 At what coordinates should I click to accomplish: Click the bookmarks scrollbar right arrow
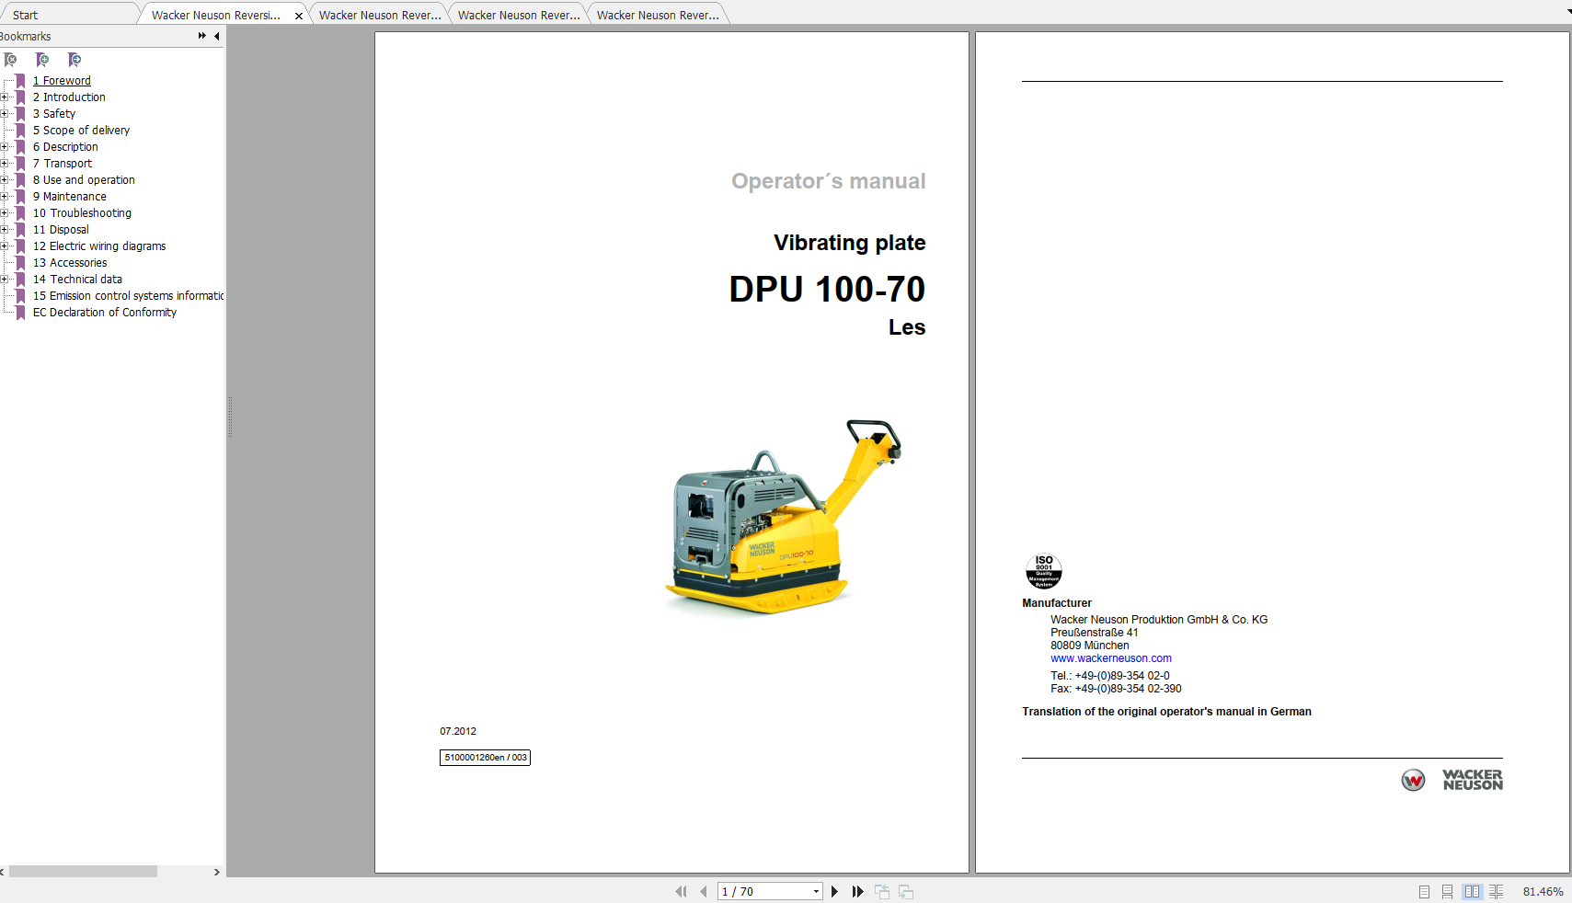[217, 872]
